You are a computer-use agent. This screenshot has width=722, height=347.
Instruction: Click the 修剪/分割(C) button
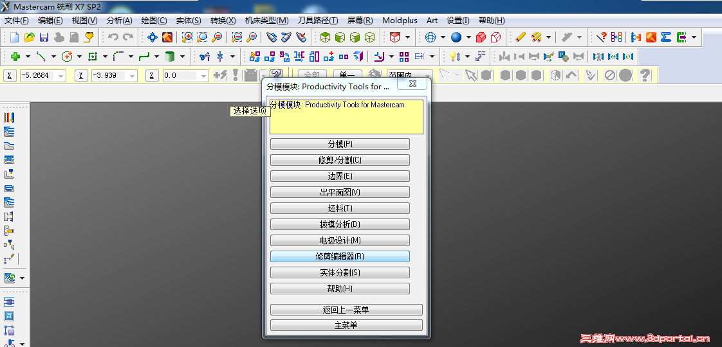click(340, 160)
